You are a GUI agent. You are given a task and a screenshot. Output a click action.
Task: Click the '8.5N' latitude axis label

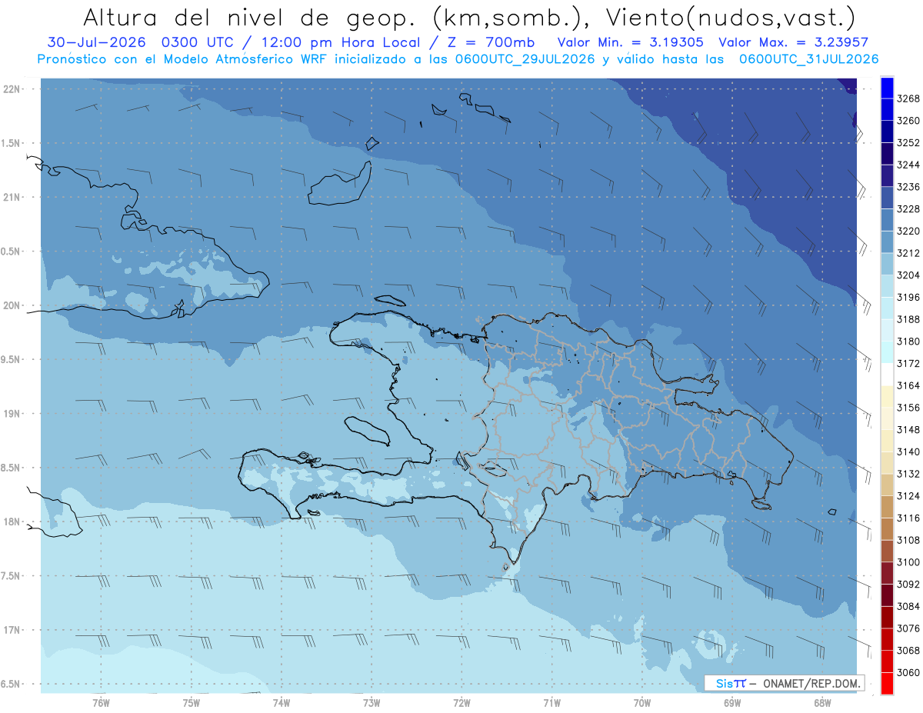12,468
